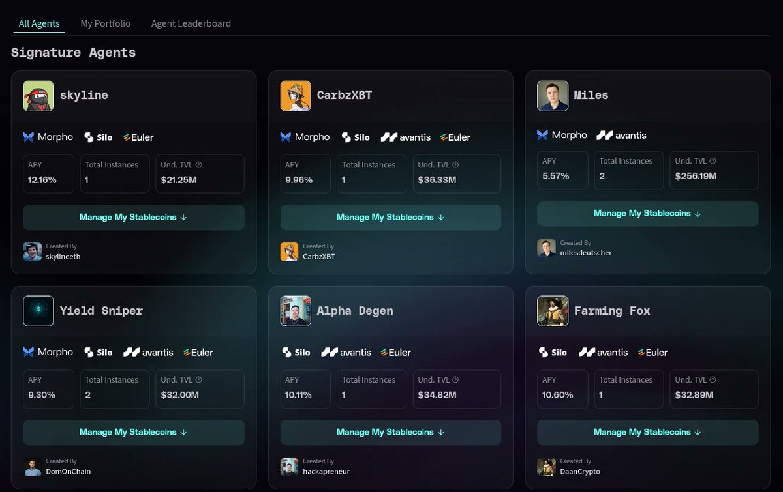Click Manage My Stablecoins on skyline's card
783x492 pixels.
pyautogui.click(x=133, y=217)
